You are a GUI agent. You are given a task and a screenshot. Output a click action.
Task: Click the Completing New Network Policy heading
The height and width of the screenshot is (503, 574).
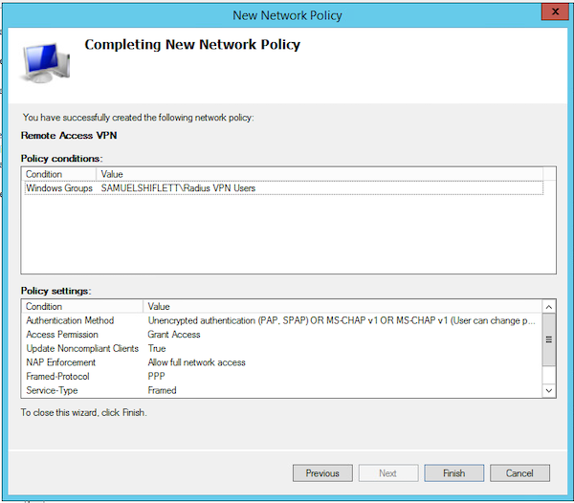(192, 45)
